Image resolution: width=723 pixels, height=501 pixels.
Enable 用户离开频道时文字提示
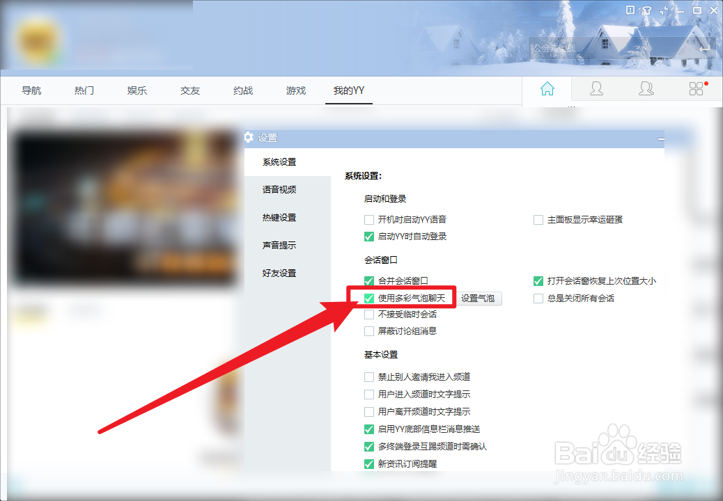coord(369,412)
